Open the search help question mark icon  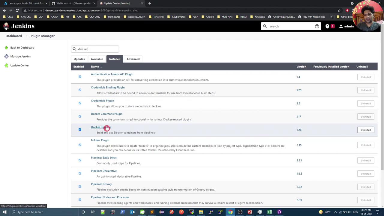pos(317,26)
